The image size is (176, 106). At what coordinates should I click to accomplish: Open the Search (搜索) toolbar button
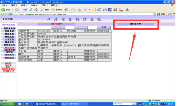tap(45, 10)
